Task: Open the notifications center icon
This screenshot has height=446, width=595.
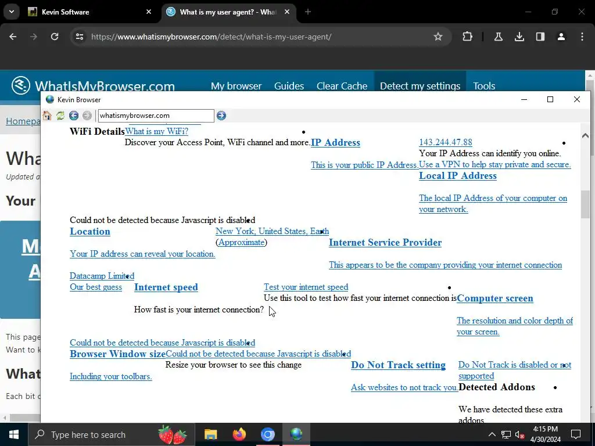Action: (576, 434)
